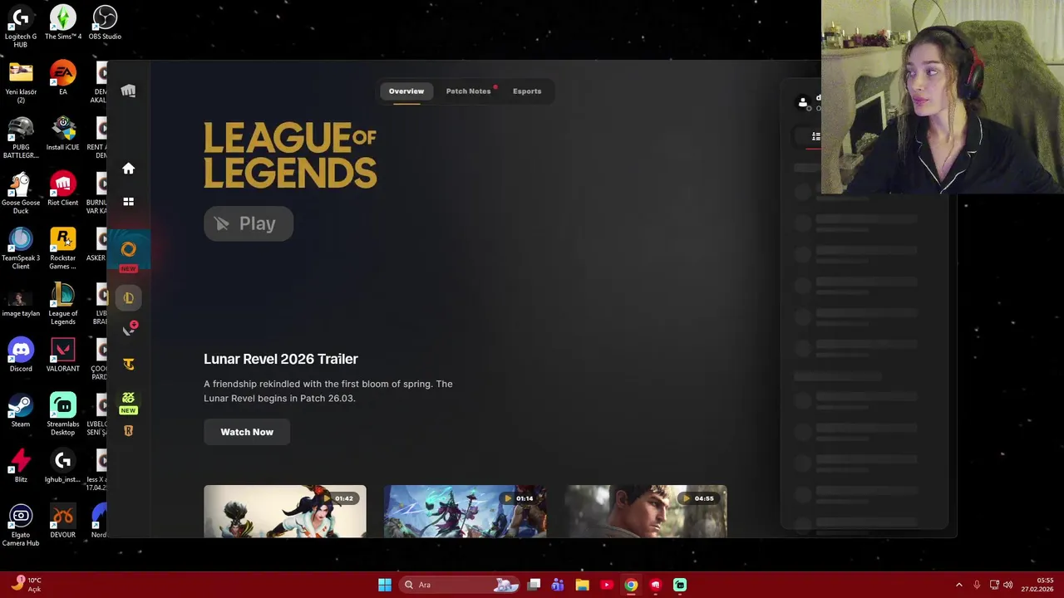Open the Windows Start menu

385,585
